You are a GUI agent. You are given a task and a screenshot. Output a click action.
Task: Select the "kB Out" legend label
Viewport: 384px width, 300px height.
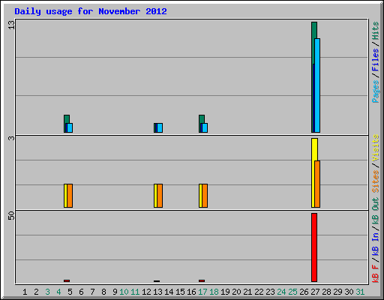point(375,211)
